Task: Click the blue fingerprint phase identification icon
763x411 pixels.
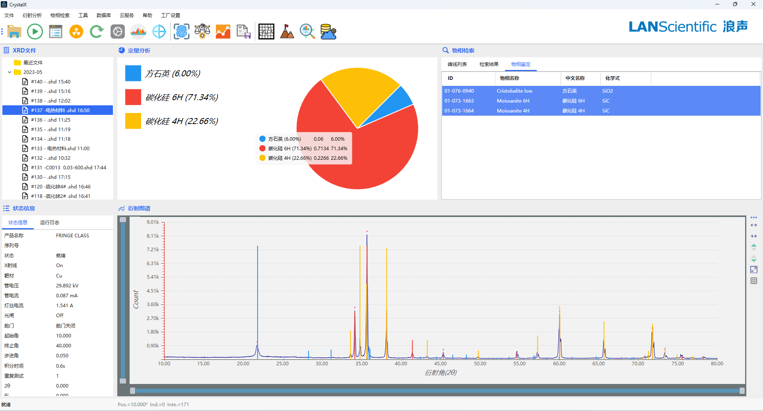Action: pyautogui.click(x=181, y=31)
